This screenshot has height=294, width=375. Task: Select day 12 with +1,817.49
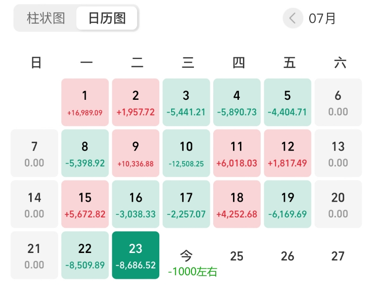tap(287, 153)
